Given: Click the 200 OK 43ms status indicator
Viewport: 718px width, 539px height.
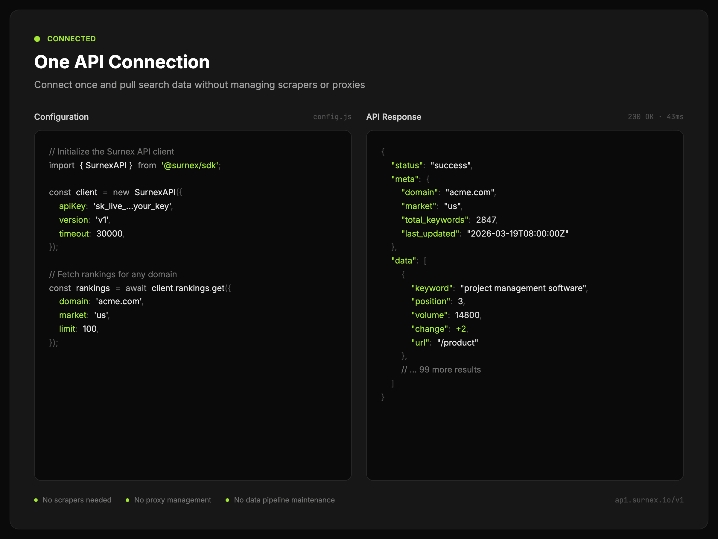Looking at the screenshot, I should pyautogui.click(x=655, y=117).
